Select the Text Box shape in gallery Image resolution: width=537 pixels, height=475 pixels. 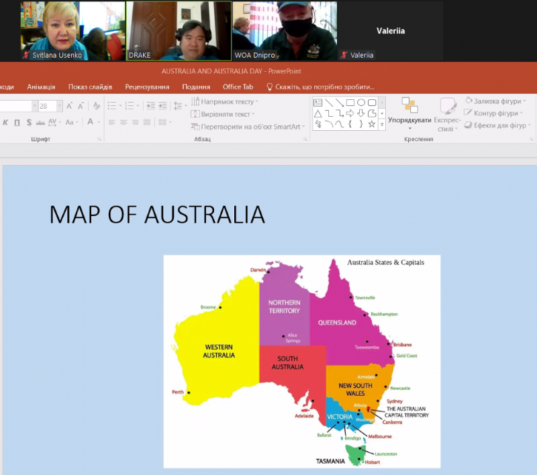coord(318,103)
